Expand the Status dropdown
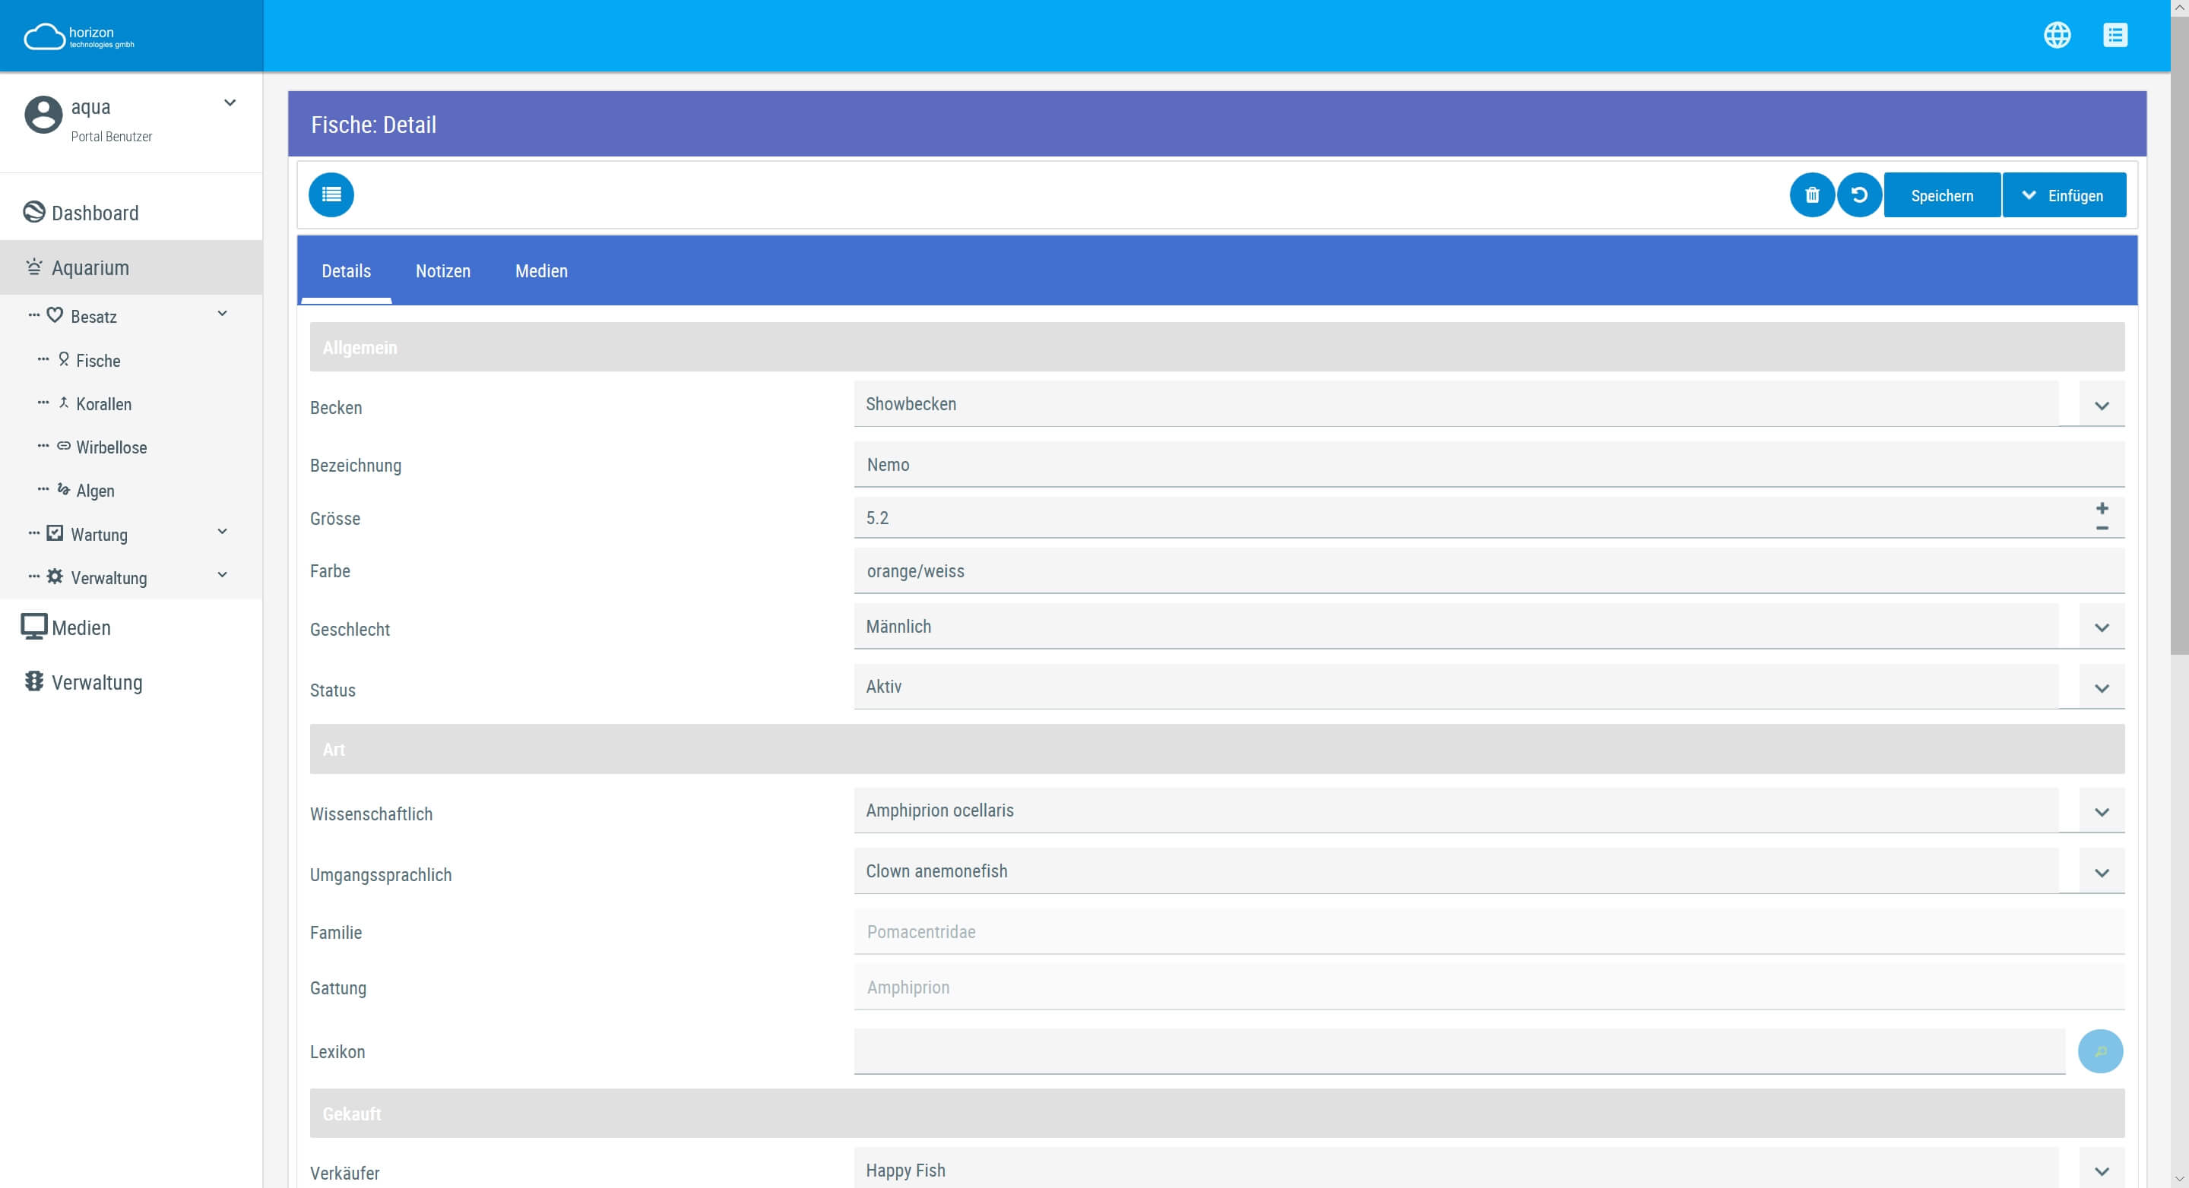The width and height of the screenshot is (2189, 1188). pos(2101,688)
